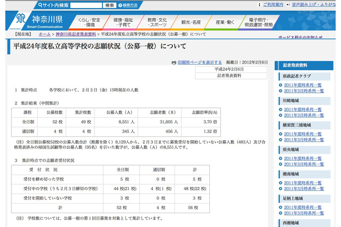Open 2011年3月時系列一覧 under 県政記者クラブ

coord(304,91)
